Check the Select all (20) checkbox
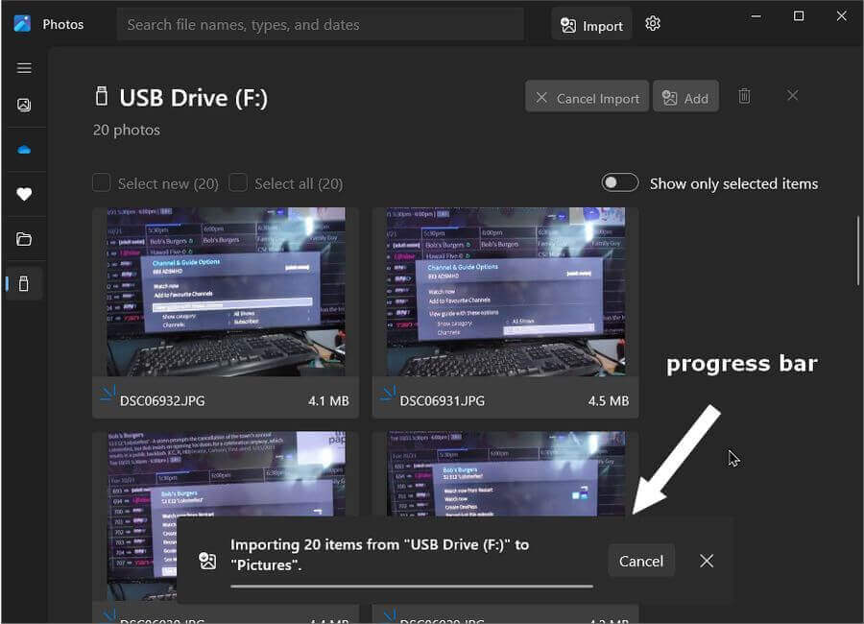 tap(238, 183)
